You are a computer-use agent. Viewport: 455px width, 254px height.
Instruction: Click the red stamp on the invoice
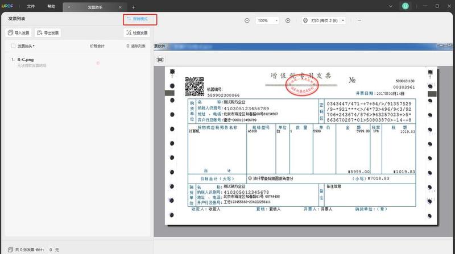click(302, 85)
